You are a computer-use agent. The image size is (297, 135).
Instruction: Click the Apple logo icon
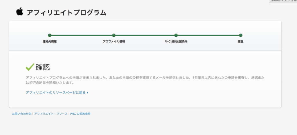pyautogui.click(x=20, y=11)
